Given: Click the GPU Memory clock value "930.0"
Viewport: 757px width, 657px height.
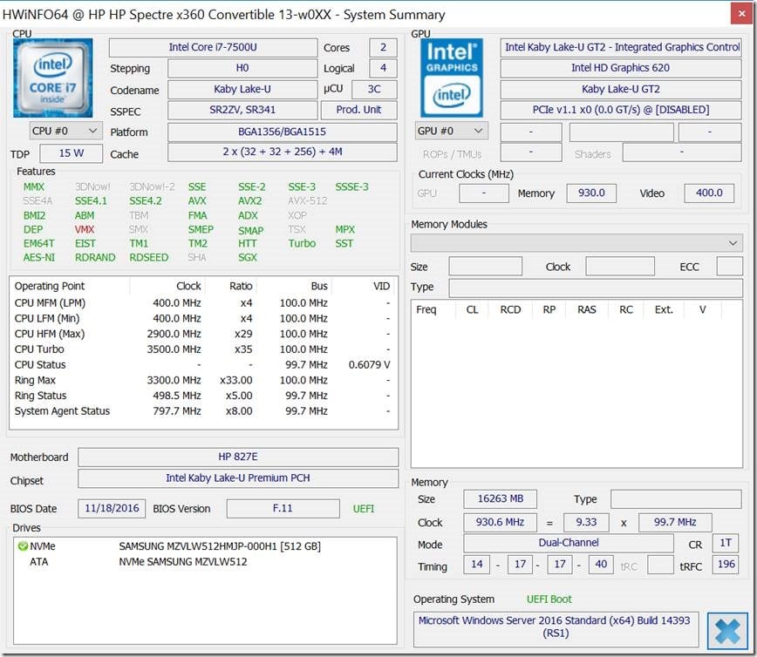Looking at the screenshot, I should (x=591, y=193).
